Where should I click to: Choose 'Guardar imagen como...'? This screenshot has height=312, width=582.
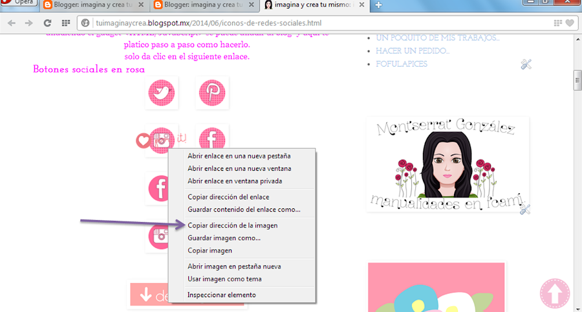pyautogui.click(x=224, y=238)
